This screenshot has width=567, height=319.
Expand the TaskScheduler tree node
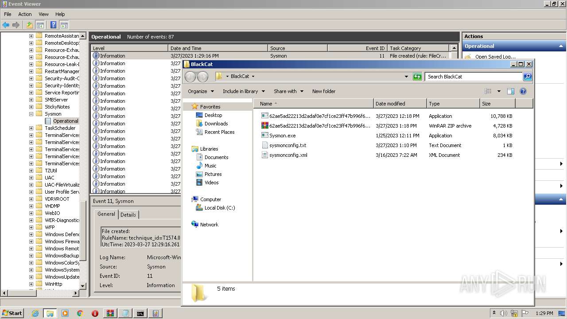pyautogui.click(x=31, y=128)
